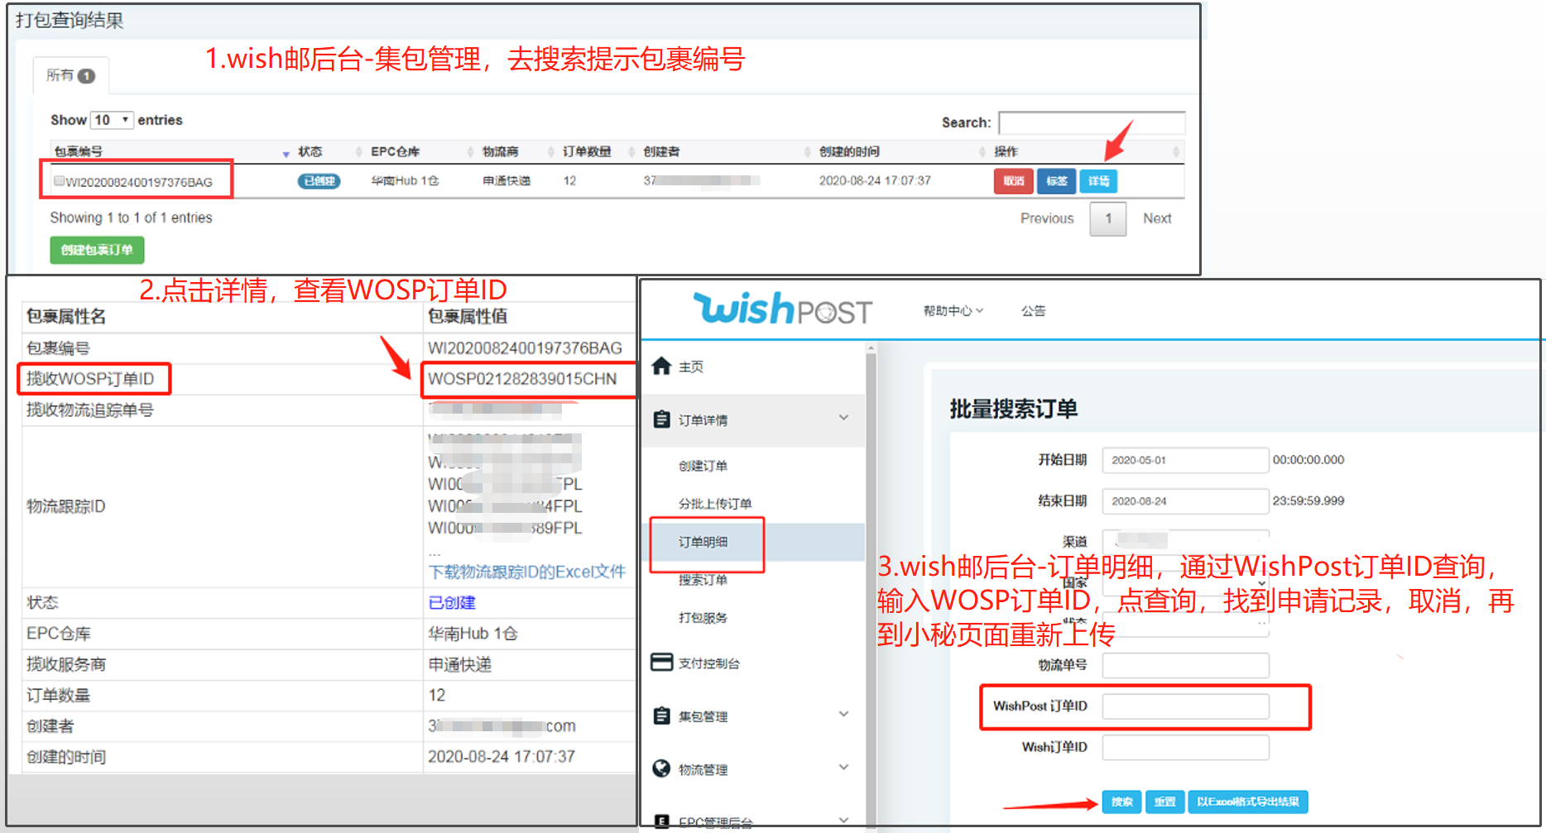The width and height of the screenshot is (1546, 833).
Task: Click the 结束日期 date field
Action: 1185,501
